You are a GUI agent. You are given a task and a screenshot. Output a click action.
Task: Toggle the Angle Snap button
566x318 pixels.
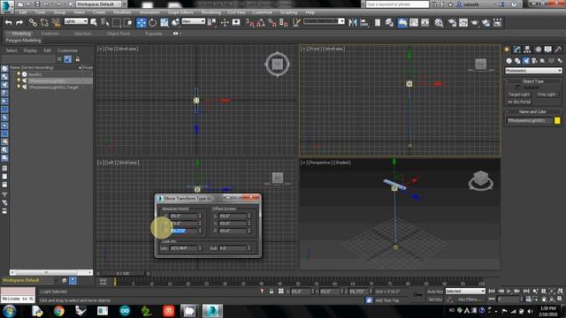tap(261, 23)
